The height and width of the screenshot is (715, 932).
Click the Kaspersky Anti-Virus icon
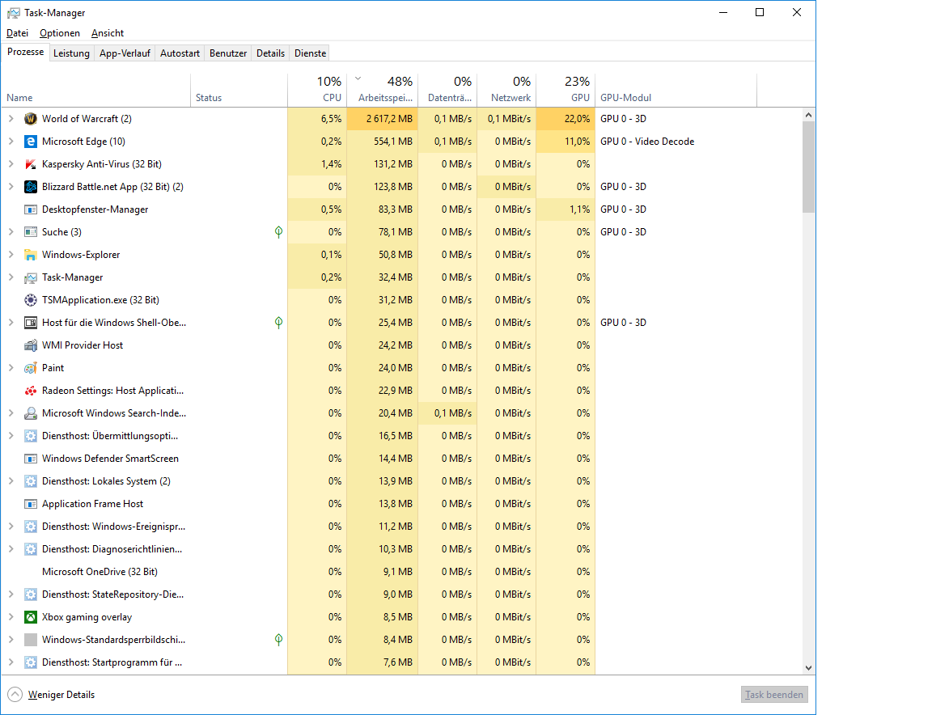pyautogui.click(x=30, y=164)
